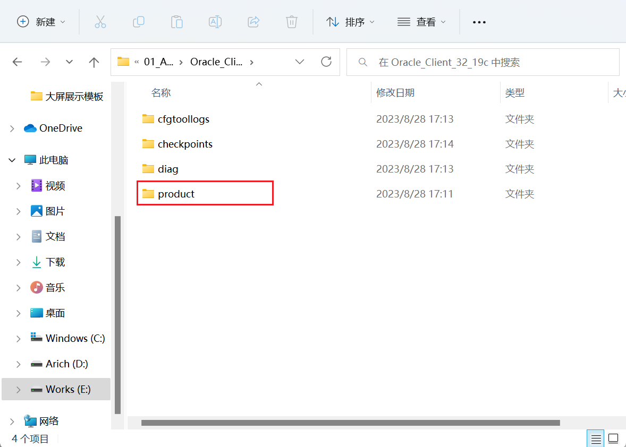Expand the Windows (C:) tree node

[18, 338]
